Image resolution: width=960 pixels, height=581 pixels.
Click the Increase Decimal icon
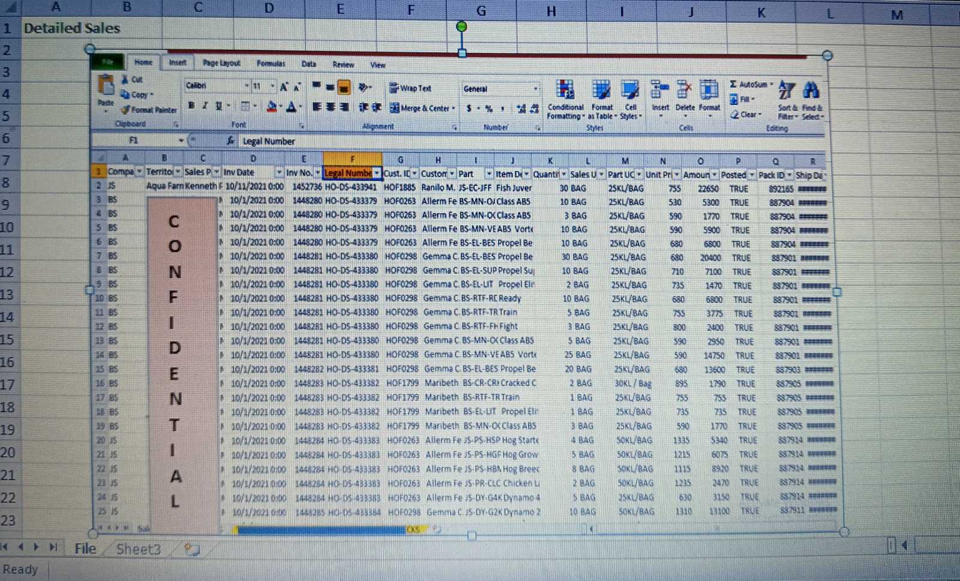[x=521, y=109]
